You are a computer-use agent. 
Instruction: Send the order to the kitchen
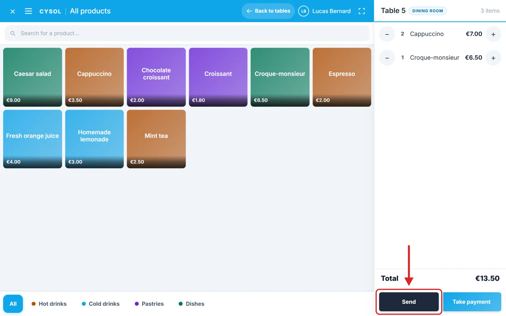pos(409,302)
